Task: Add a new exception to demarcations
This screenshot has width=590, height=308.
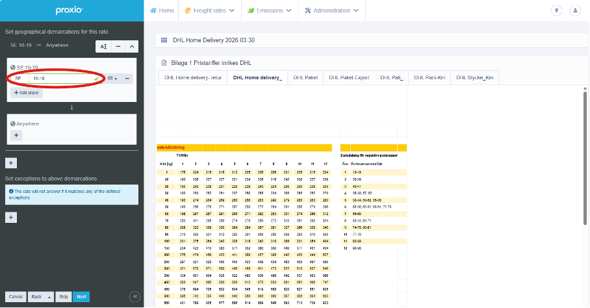Action: click(x=11, y=218)
